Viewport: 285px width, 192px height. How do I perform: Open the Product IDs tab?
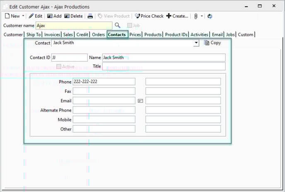click(176, 34)
